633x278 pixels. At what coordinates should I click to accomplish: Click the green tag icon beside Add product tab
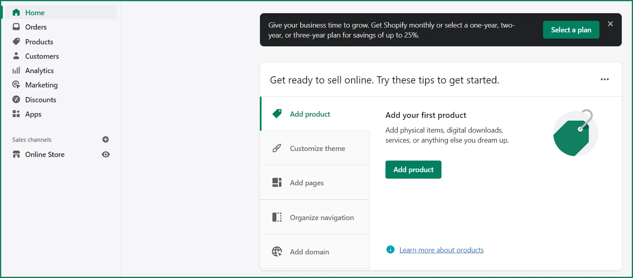point(277,114)
